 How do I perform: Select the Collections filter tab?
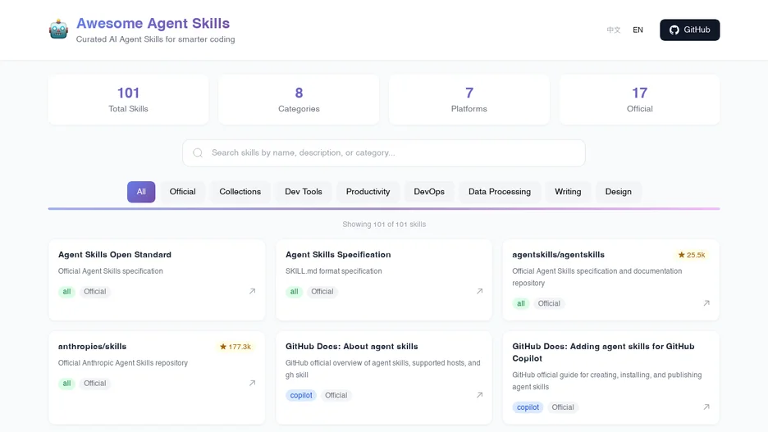pyautogui.click(x=240, y=192)
